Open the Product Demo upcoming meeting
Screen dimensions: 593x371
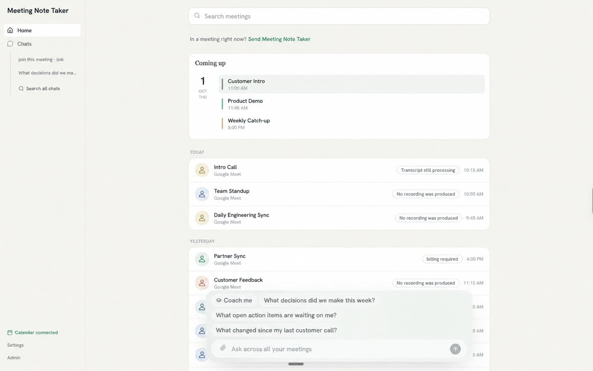351,104
